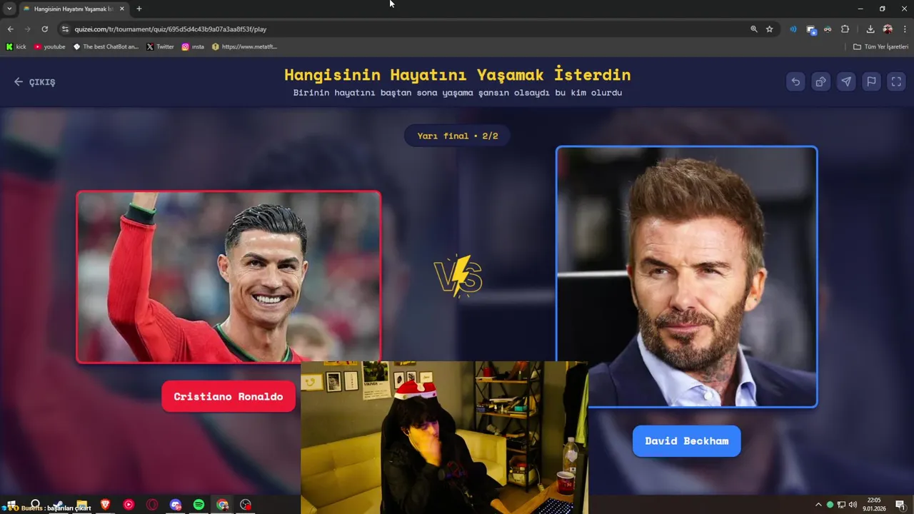Open the Twitter bookmark
This screenshot has width=914, height=514.
click(x=160, y=46)
